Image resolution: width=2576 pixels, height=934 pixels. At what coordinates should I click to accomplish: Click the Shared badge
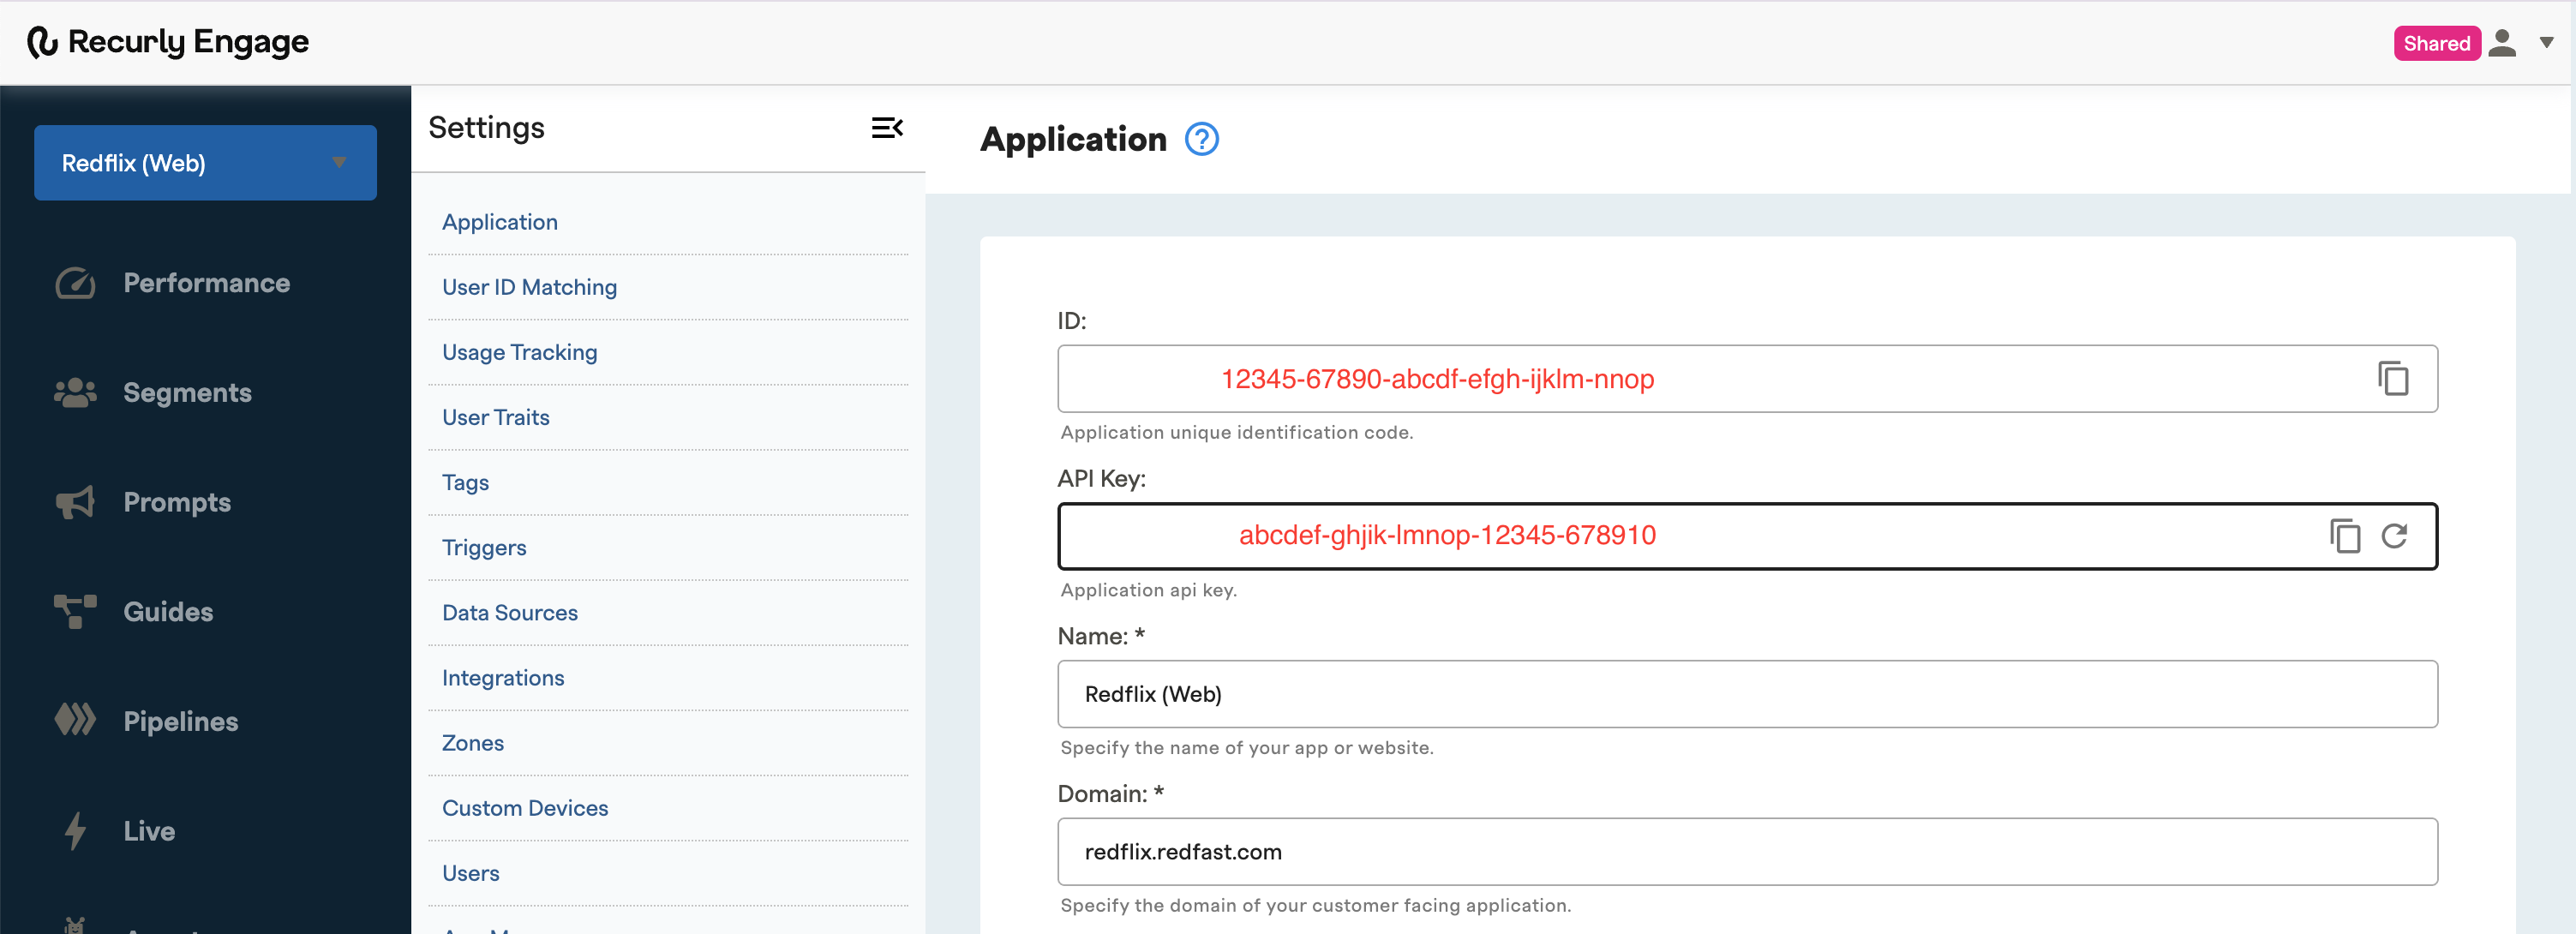coord(2436,43)
